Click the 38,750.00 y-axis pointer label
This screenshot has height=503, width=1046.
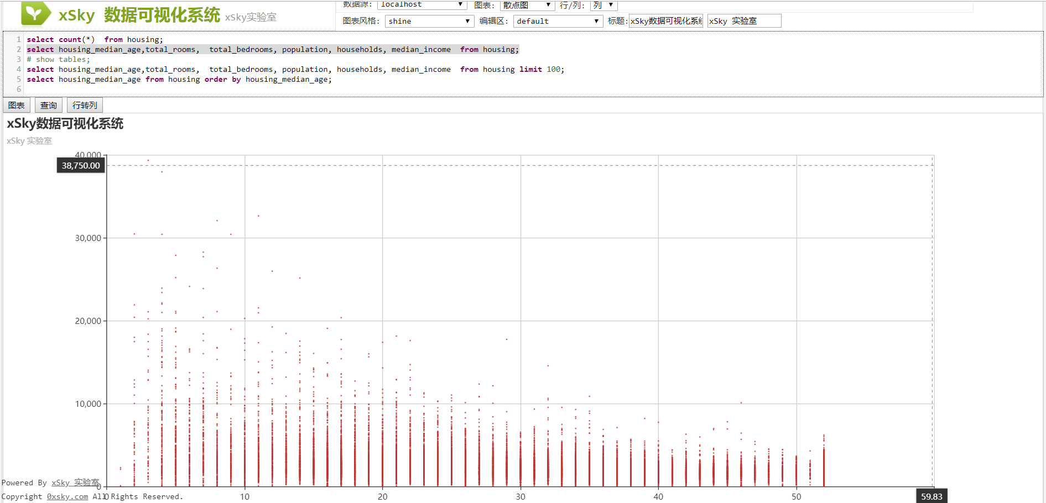pyautogui.click(x=81, y=165)
